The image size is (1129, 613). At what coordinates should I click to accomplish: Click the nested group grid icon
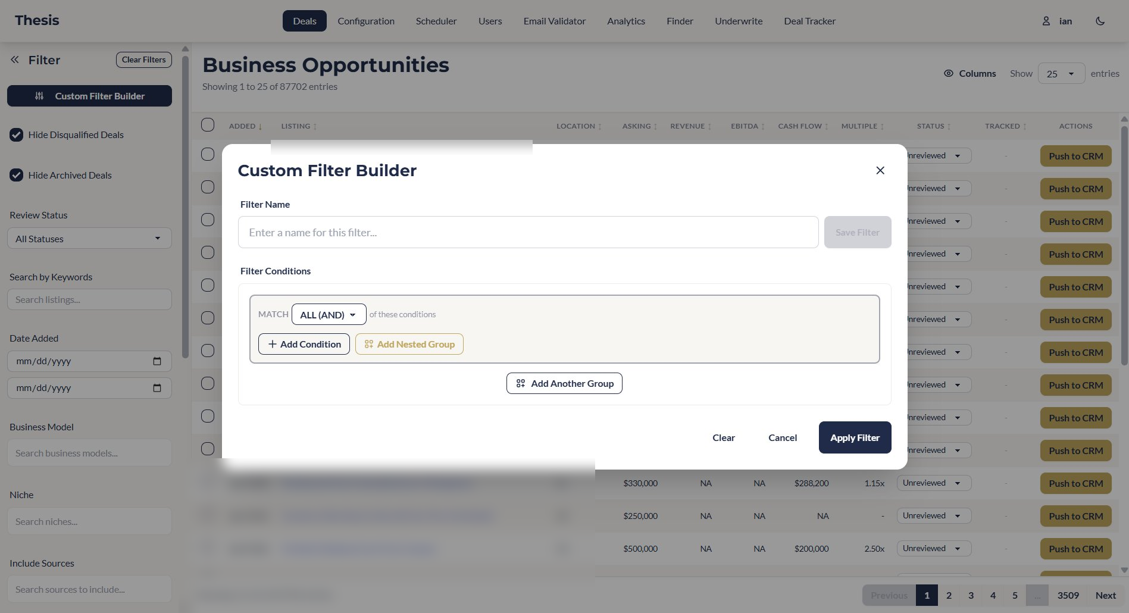tap(368, 344)
